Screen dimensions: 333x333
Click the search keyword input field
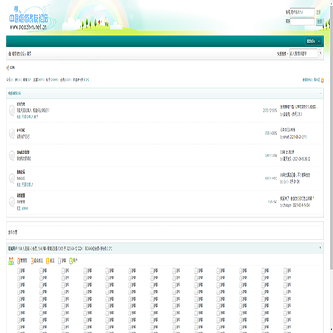tap(303, 53)
